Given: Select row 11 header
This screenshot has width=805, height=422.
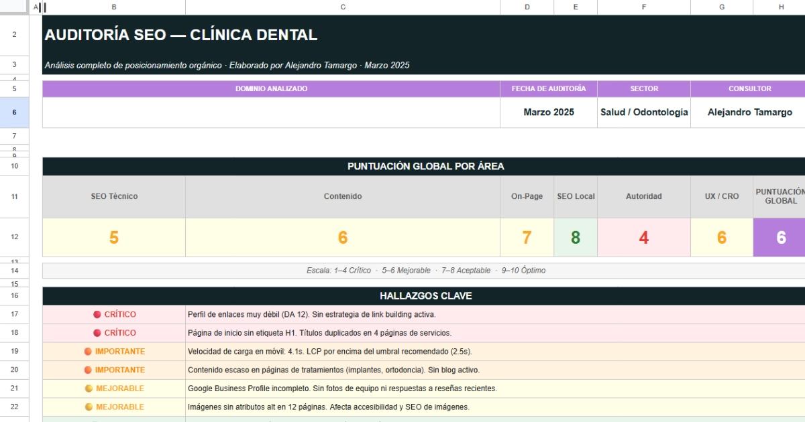Looking at the screenshot, I should click(14, 196).
